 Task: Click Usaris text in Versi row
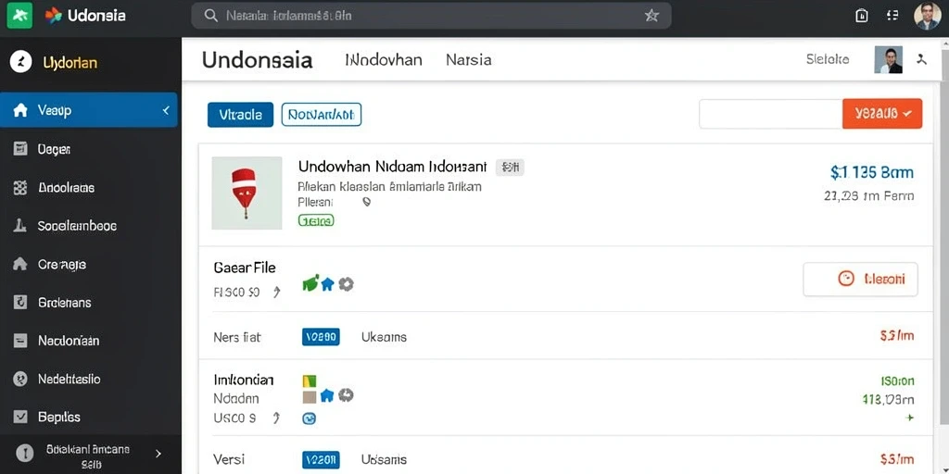point(384,459)
